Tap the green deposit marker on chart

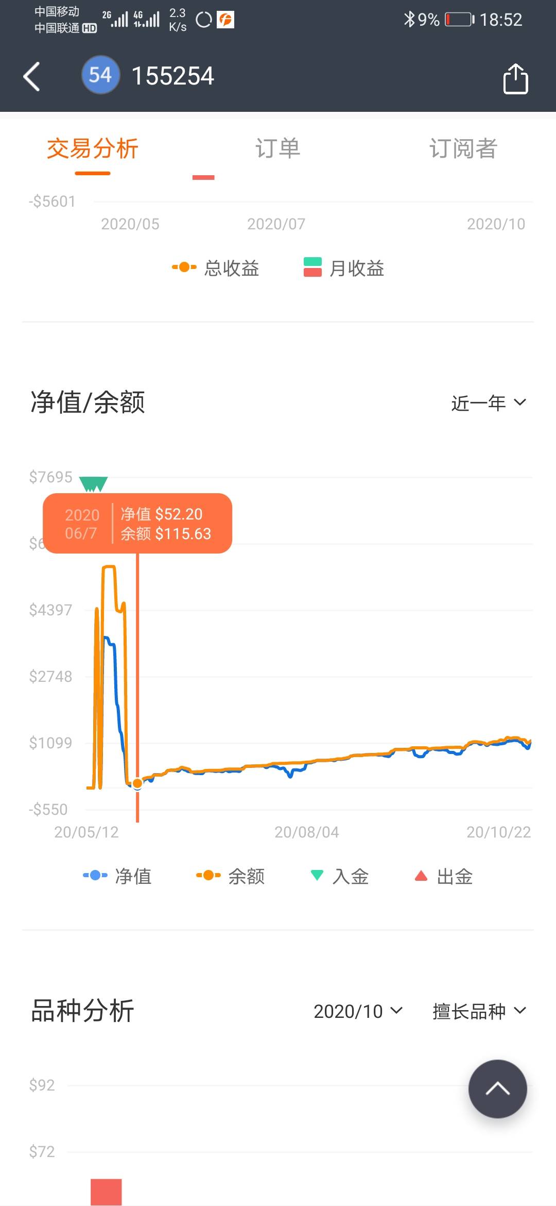click(x=93, y=484)
